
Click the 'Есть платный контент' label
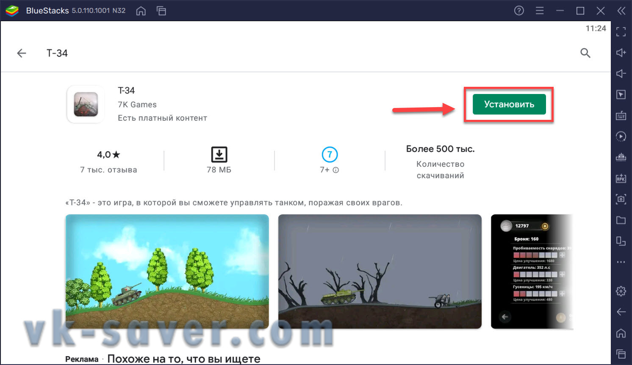pos(163,118)
